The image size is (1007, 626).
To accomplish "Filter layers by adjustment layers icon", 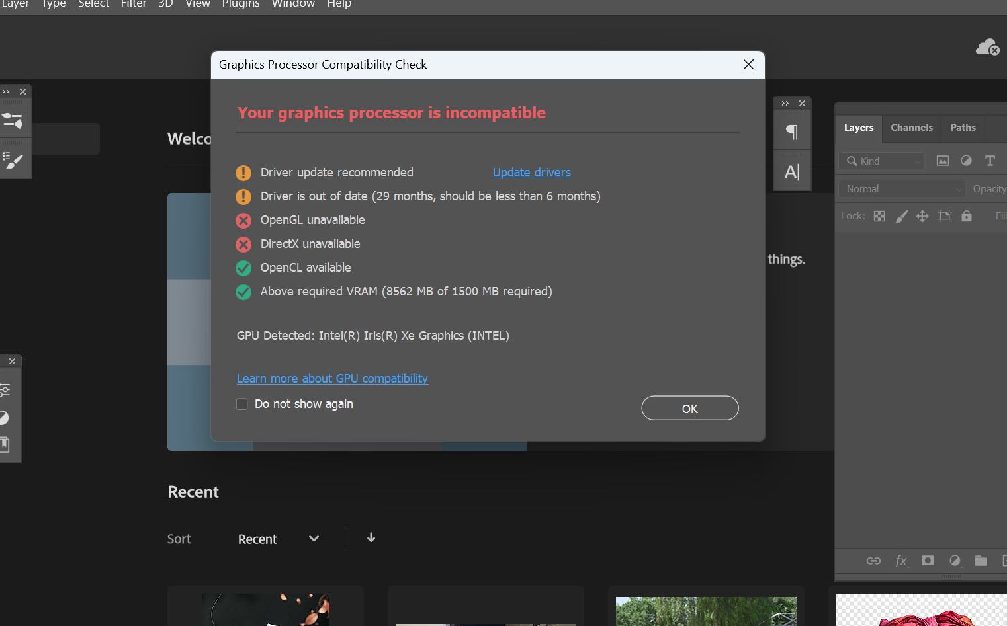I will [966, 161].
